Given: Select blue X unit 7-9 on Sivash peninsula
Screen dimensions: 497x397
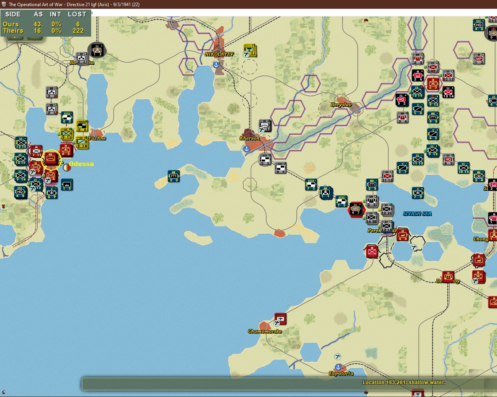Looking at the screenshot, I should point(418,193).
